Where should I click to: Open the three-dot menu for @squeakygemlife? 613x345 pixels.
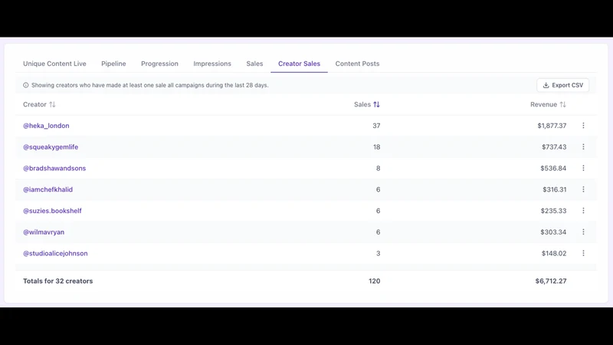click(583, 146)
